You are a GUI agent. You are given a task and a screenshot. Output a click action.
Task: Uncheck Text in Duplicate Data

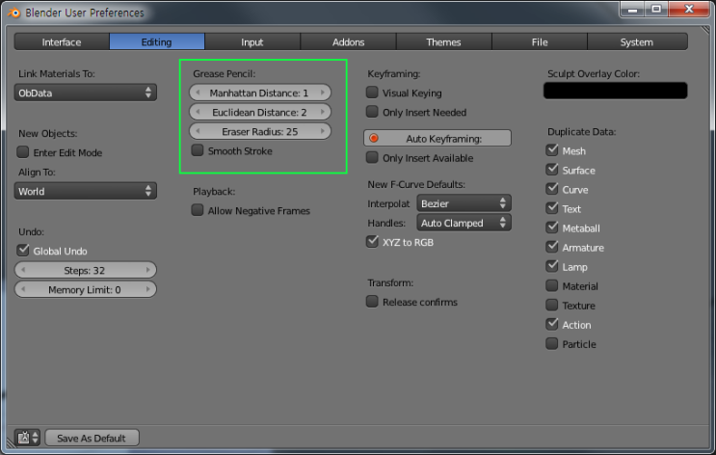552,208
